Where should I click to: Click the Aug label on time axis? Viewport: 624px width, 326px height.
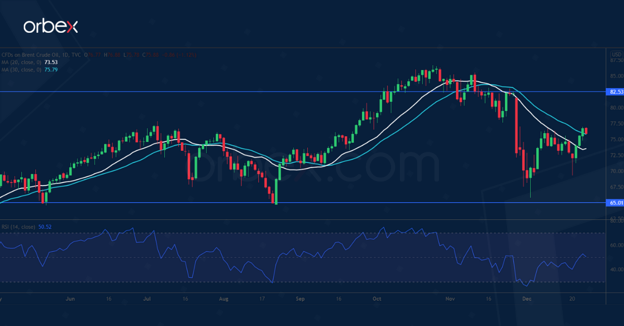[224, 299]
